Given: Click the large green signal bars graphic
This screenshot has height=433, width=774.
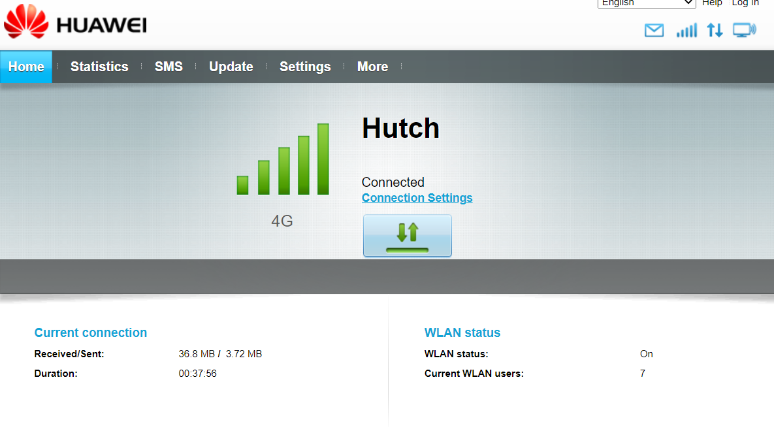Looking at the screenshot, I should (x=283, y=159).
